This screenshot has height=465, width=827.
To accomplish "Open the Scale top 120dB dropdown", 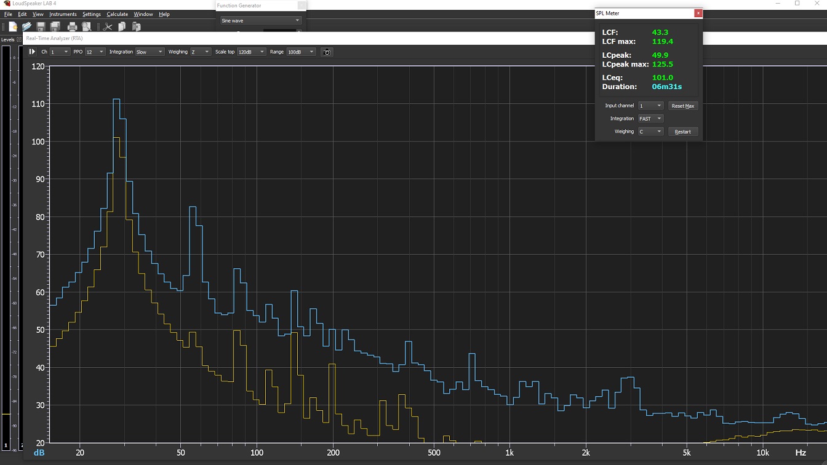I will pyautogui.click(x=251, y=52).
